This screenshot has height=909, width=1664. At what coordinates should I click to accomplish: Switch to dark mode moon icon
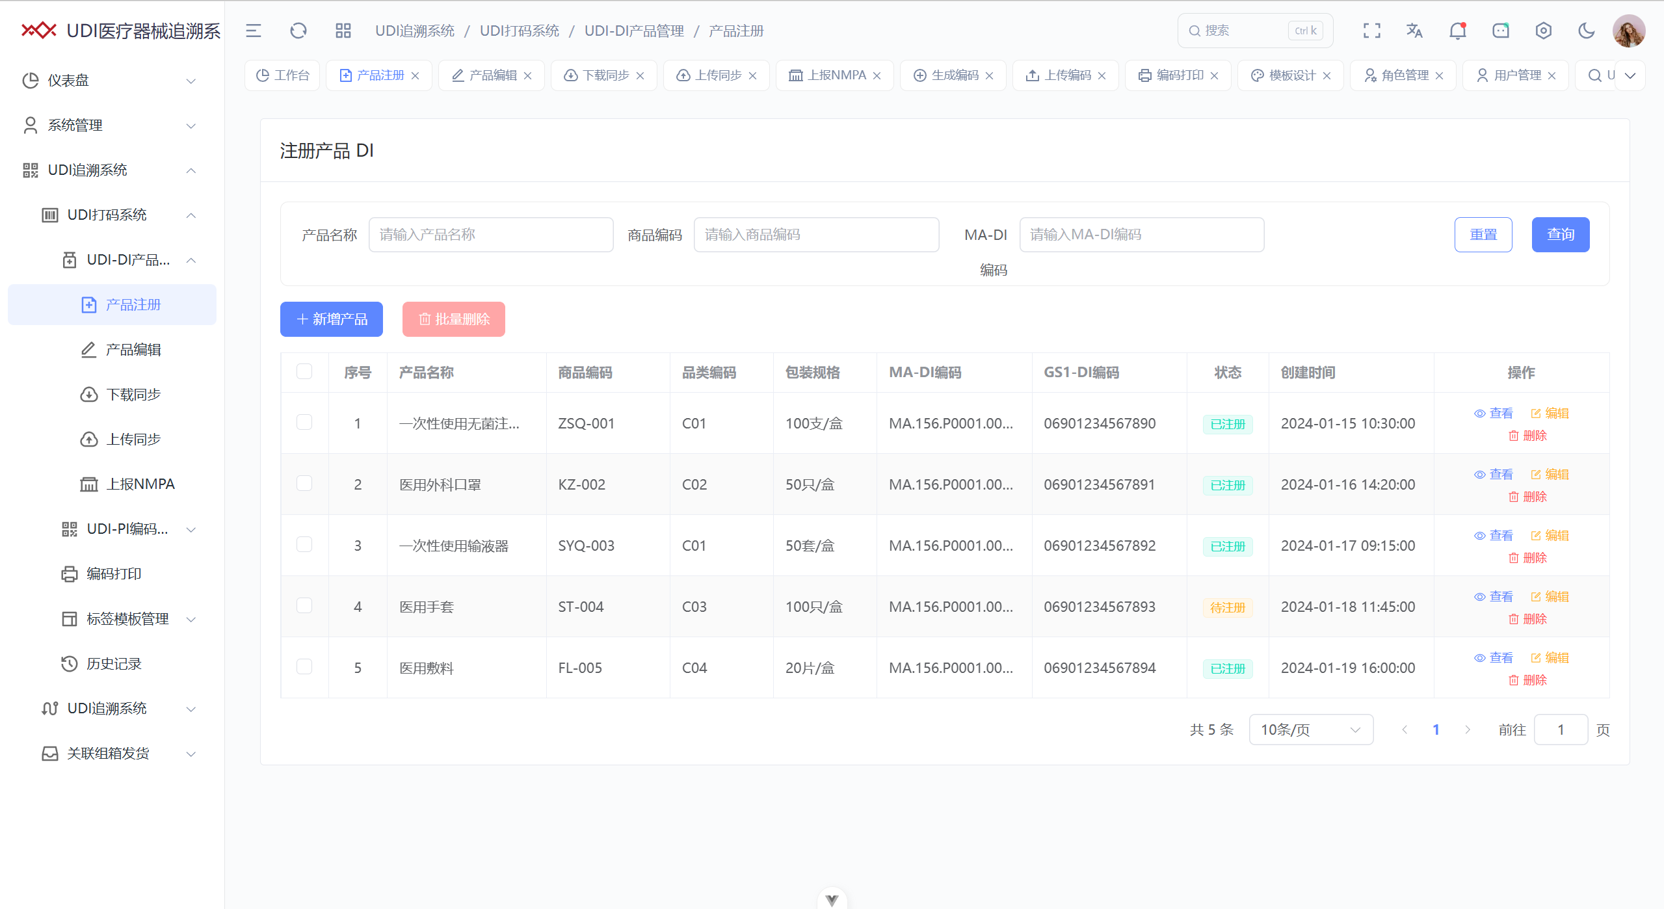point(1587,31)
